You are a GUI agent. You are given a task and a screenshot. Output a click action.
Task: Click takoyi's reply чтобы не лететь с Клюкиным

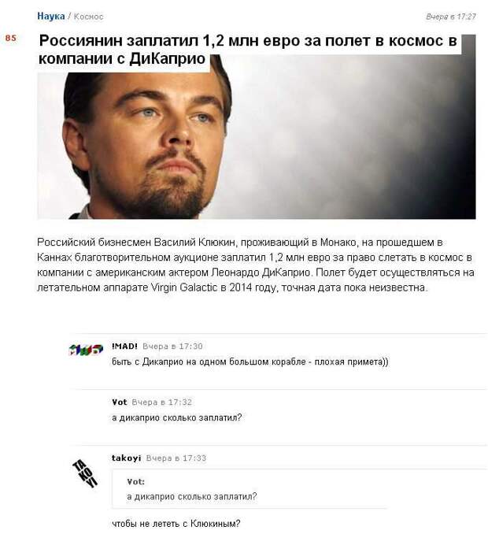pos(176,524)
